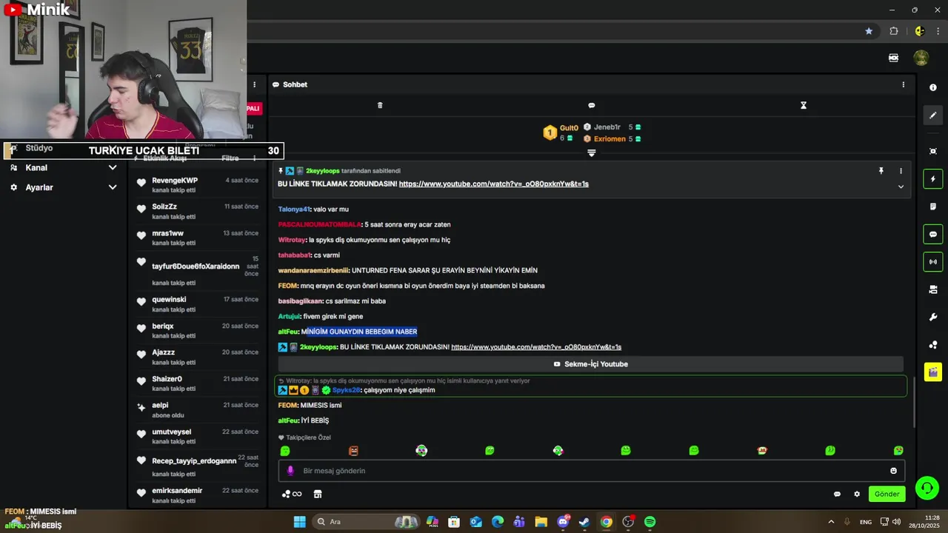The height and width of the screenshot is (533, 948).
Task: Open Etkinlik Akışı three-dot menu
Action: click(254, 158)
